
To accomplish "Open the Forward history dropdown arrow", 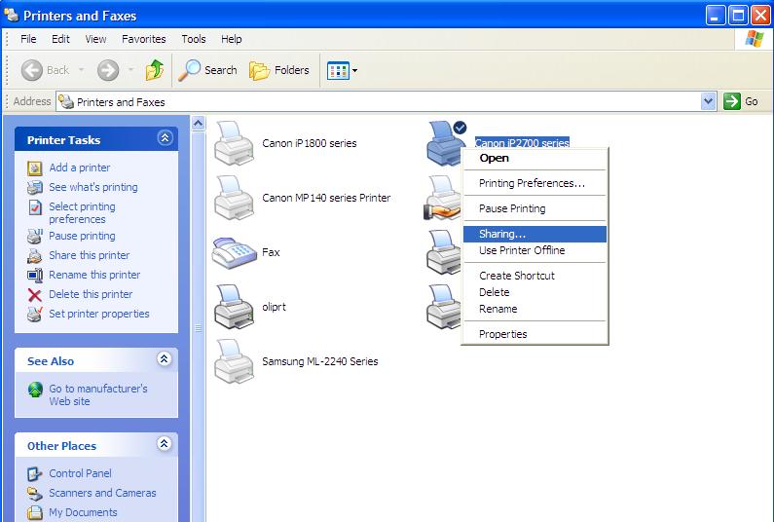I will click(x=130, y=70).
